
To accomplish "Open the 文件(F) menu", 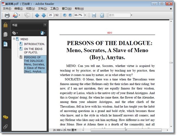I will [x=7, y=9].
